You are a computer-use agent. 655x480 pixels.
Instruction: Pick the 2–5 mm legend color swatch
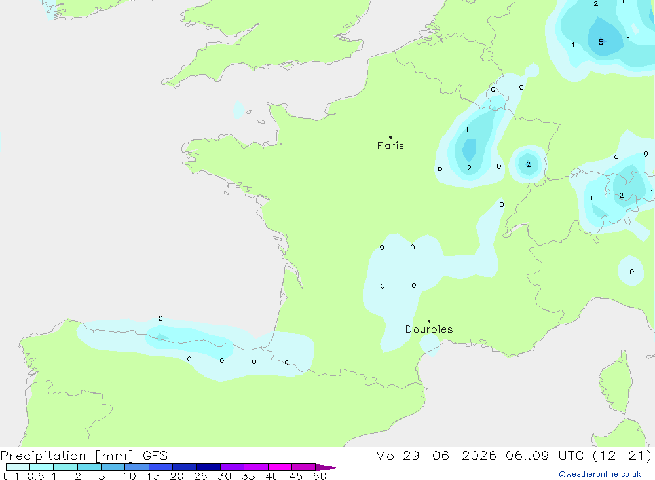click(x=89, y=467)
